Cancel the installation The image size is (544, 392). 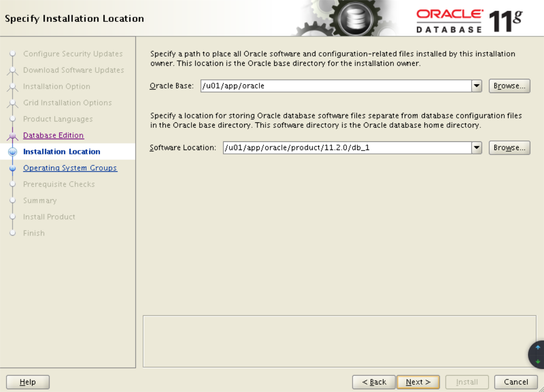point(516,382)
